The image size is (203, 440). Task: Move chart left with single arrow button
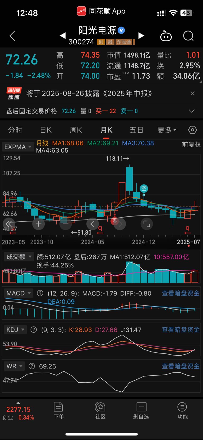(93, 224)
